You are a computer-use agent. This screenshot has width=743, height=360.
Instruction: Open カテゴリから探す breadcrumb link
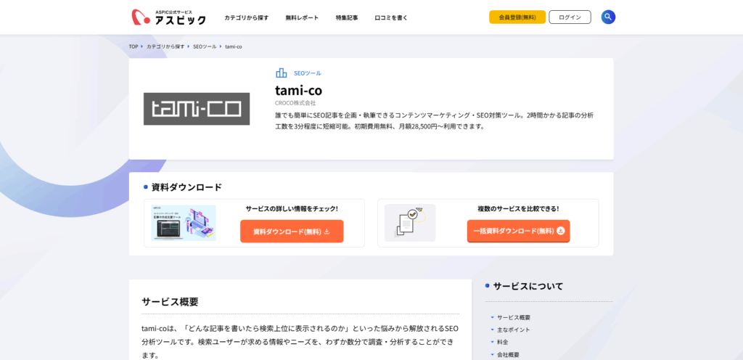pyautogui.click(x=165, y=46)
